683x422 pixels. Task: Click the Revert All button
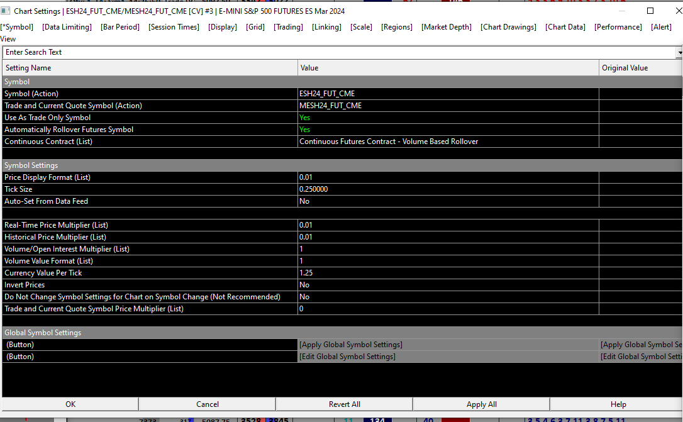coord(344,404)
